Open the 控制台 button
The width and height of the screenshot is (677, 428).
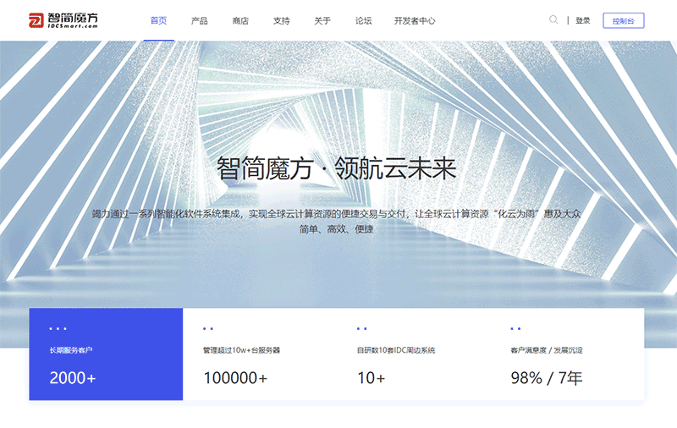click(x=624, y=20)
